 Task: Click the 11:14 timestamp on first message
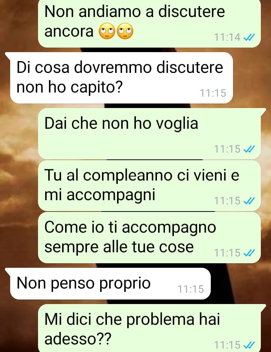227,37
